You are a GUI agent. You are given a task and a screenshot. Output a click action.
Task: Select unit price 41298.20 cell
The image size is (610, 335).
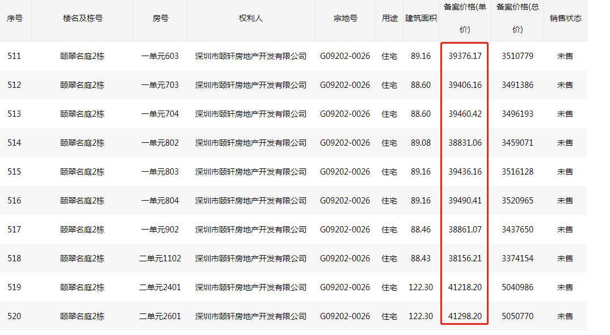click(x=465, y=316)
